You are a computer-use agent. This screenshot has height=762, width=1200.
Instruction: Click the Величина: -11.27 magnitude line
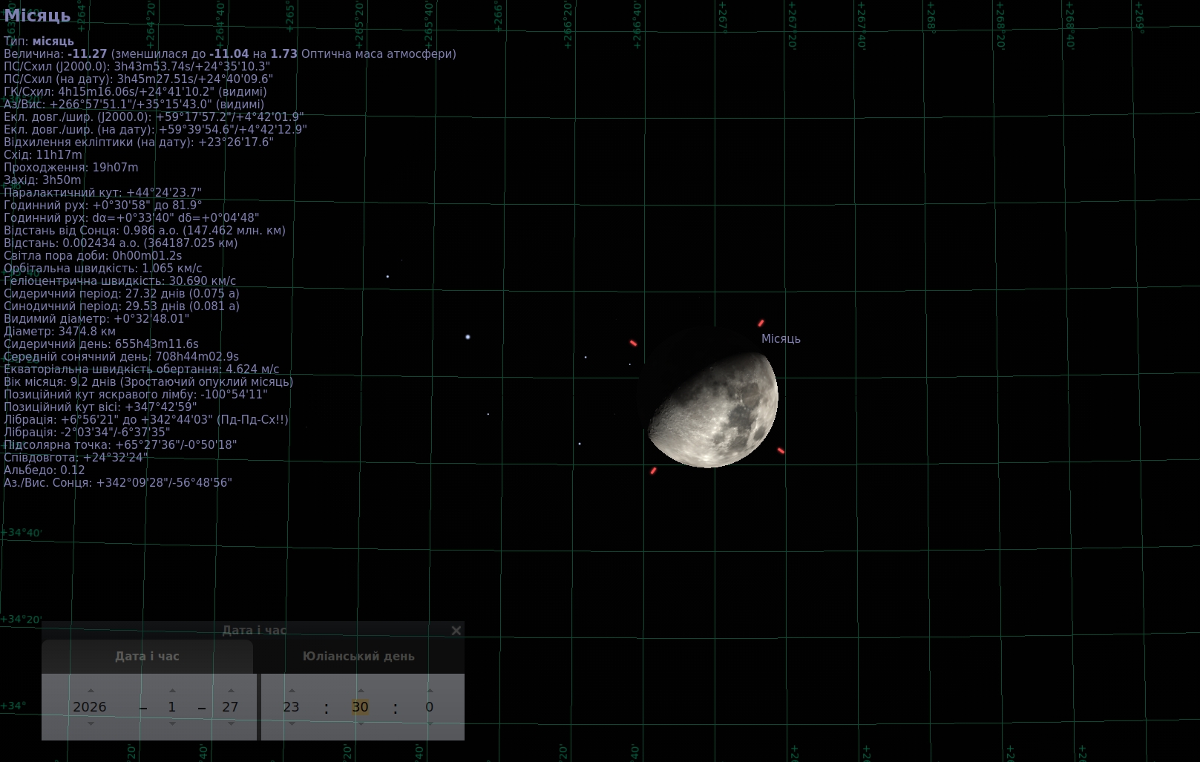(230, 54)
